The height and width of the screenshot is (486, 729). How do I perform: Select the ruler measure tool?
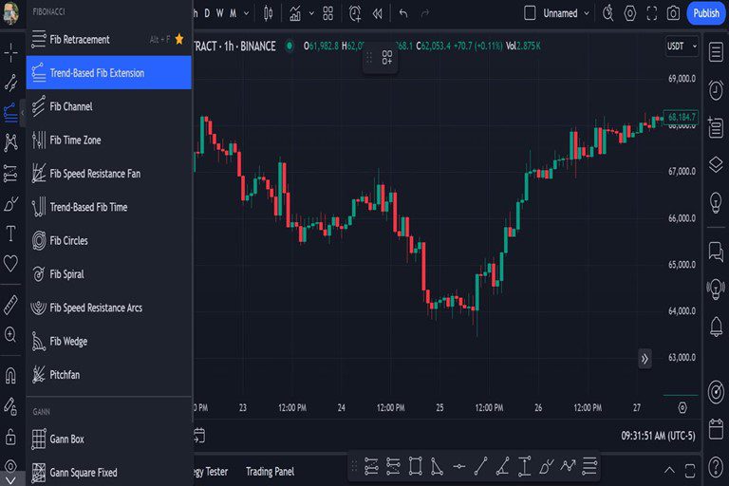coord(10,305)
